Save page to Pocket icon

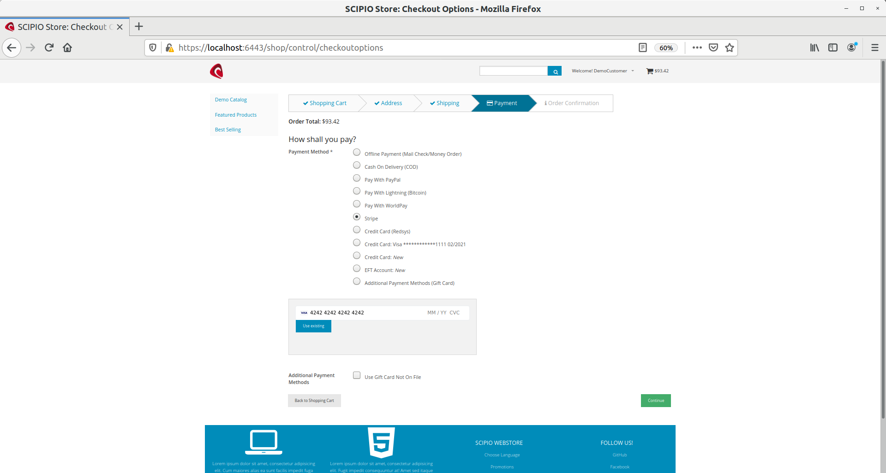pos(713,47)
